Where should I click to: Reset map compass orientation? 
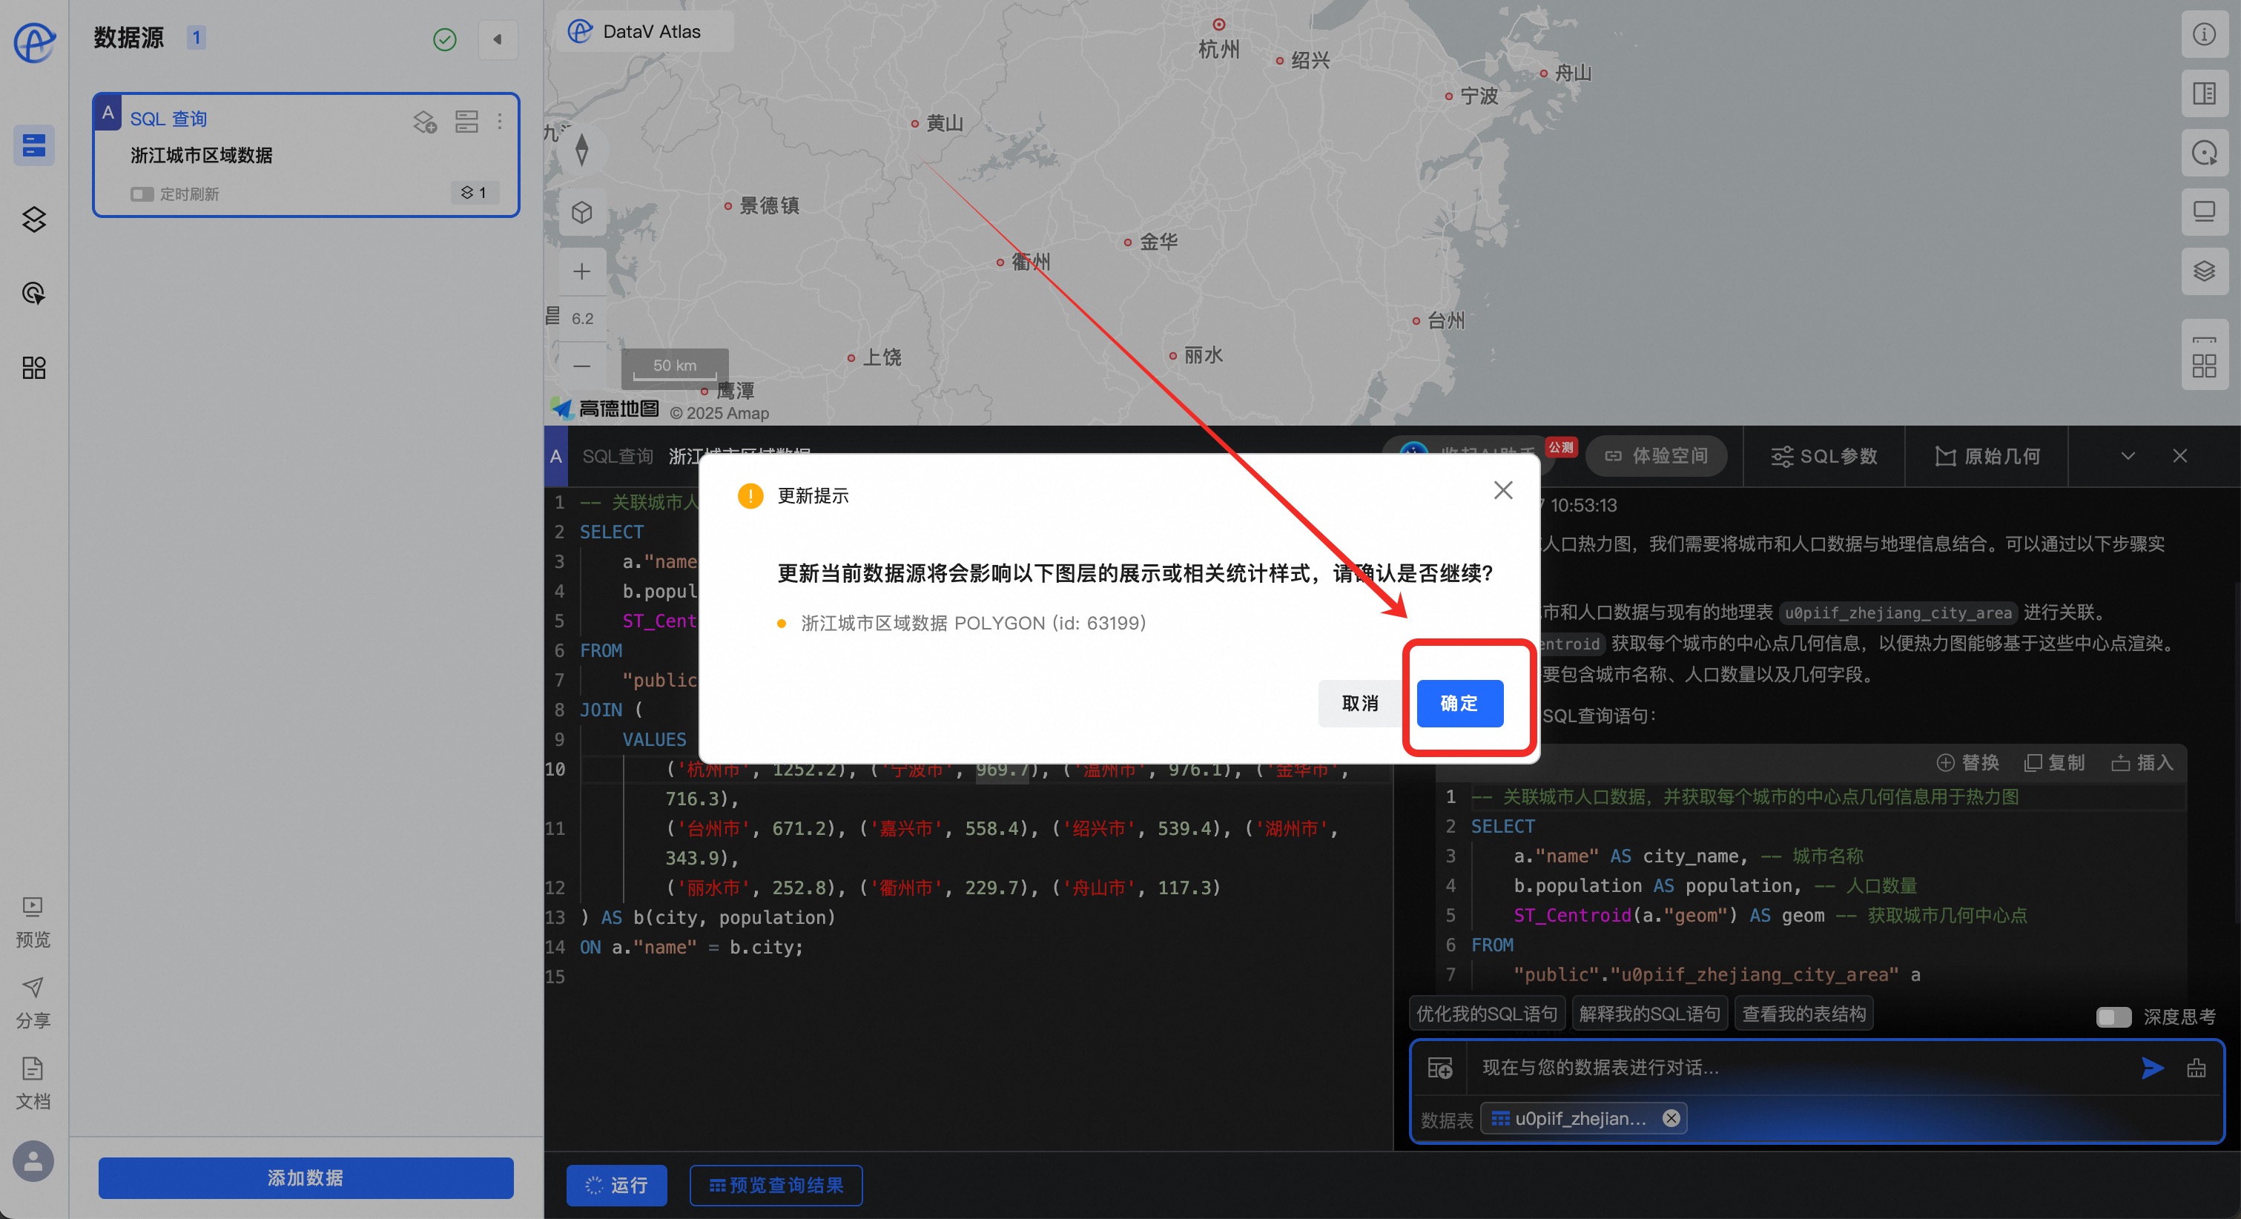tap(582, 150)
